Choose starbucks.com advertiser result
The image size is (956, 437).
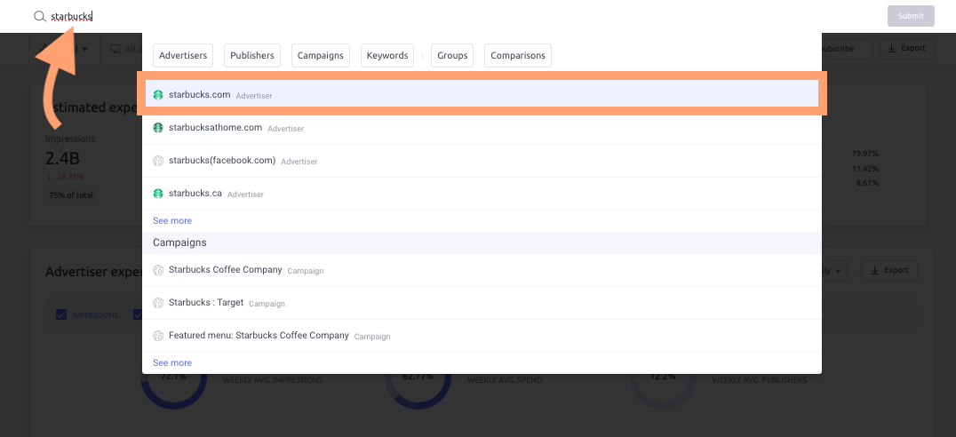(482, 94)
